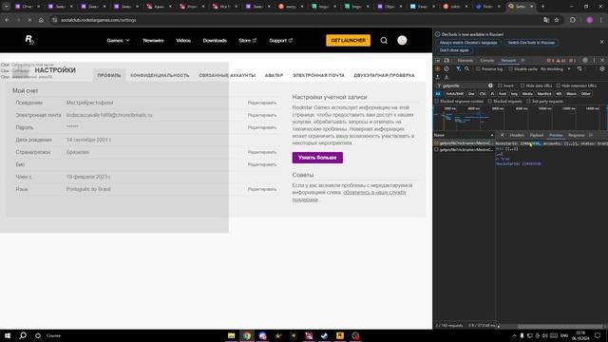Open the No throttling dropdown
This screenshot has height=342, width=608.
(x=555, y=69)
